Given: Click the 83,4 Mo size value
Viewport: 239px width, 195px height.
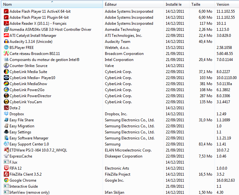Looking at the screenshot, I should coord(205,144).
